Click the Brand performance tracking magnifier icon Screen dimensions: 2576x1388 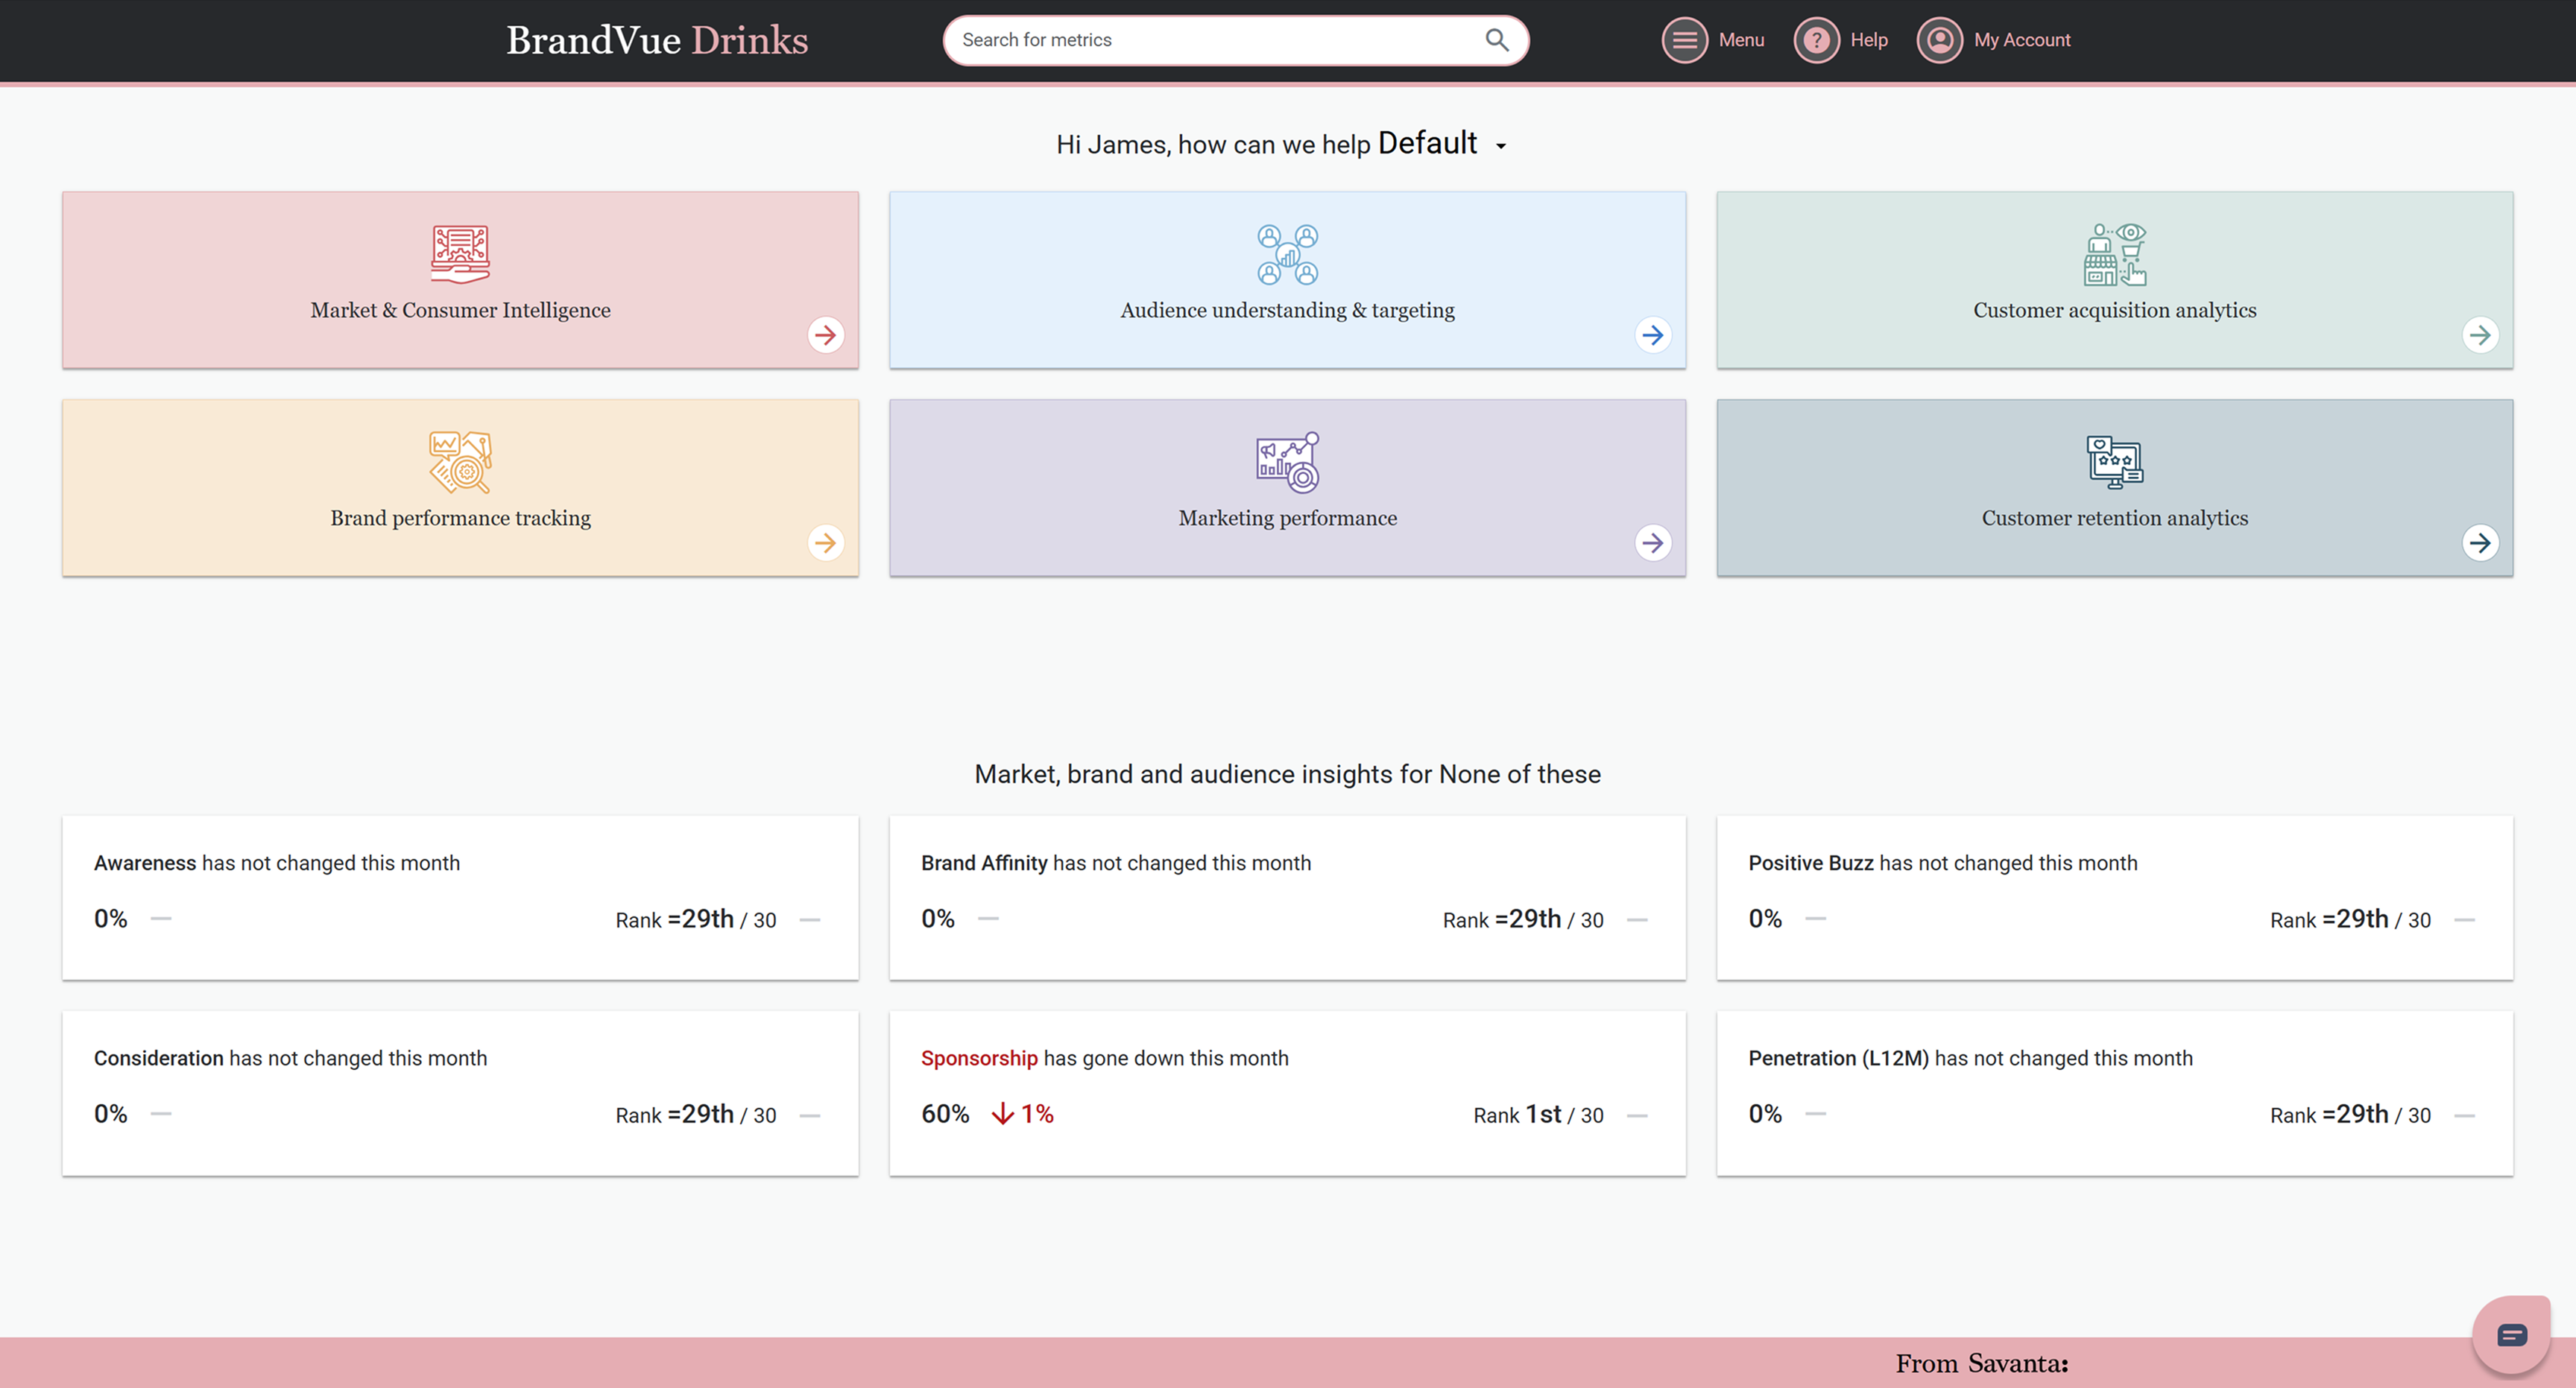(x=460, y=462)
